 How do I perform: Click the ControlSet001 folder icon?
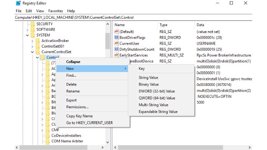pyautogui.click(x=38, y=46)
